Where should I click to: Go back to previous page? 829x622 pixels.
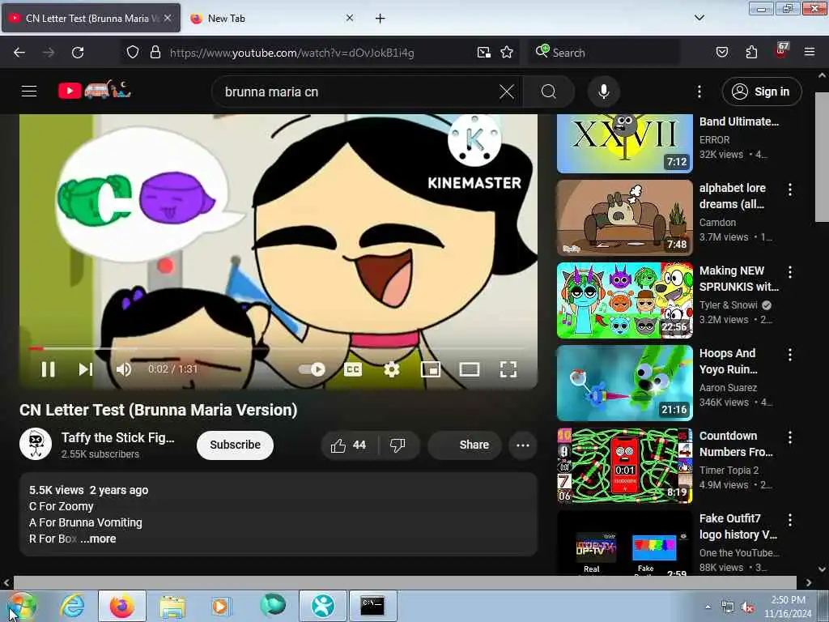pyautogui.click(x=19, y=53)
